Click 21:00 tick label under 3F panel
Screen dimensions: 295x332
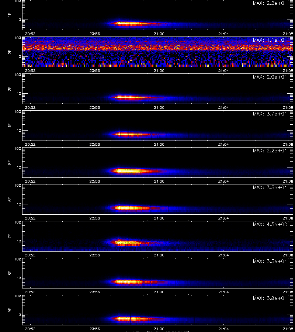159,108
